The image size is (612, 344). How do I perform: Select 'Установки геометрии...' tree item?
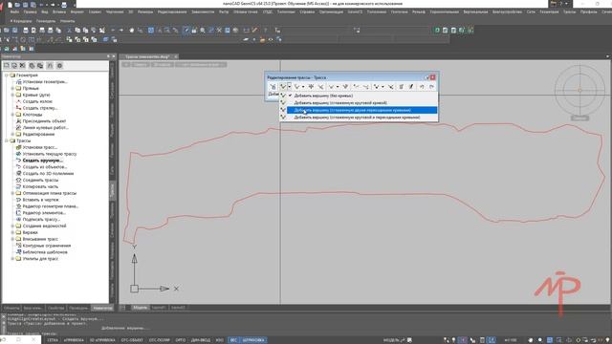[x=45, y=82]
